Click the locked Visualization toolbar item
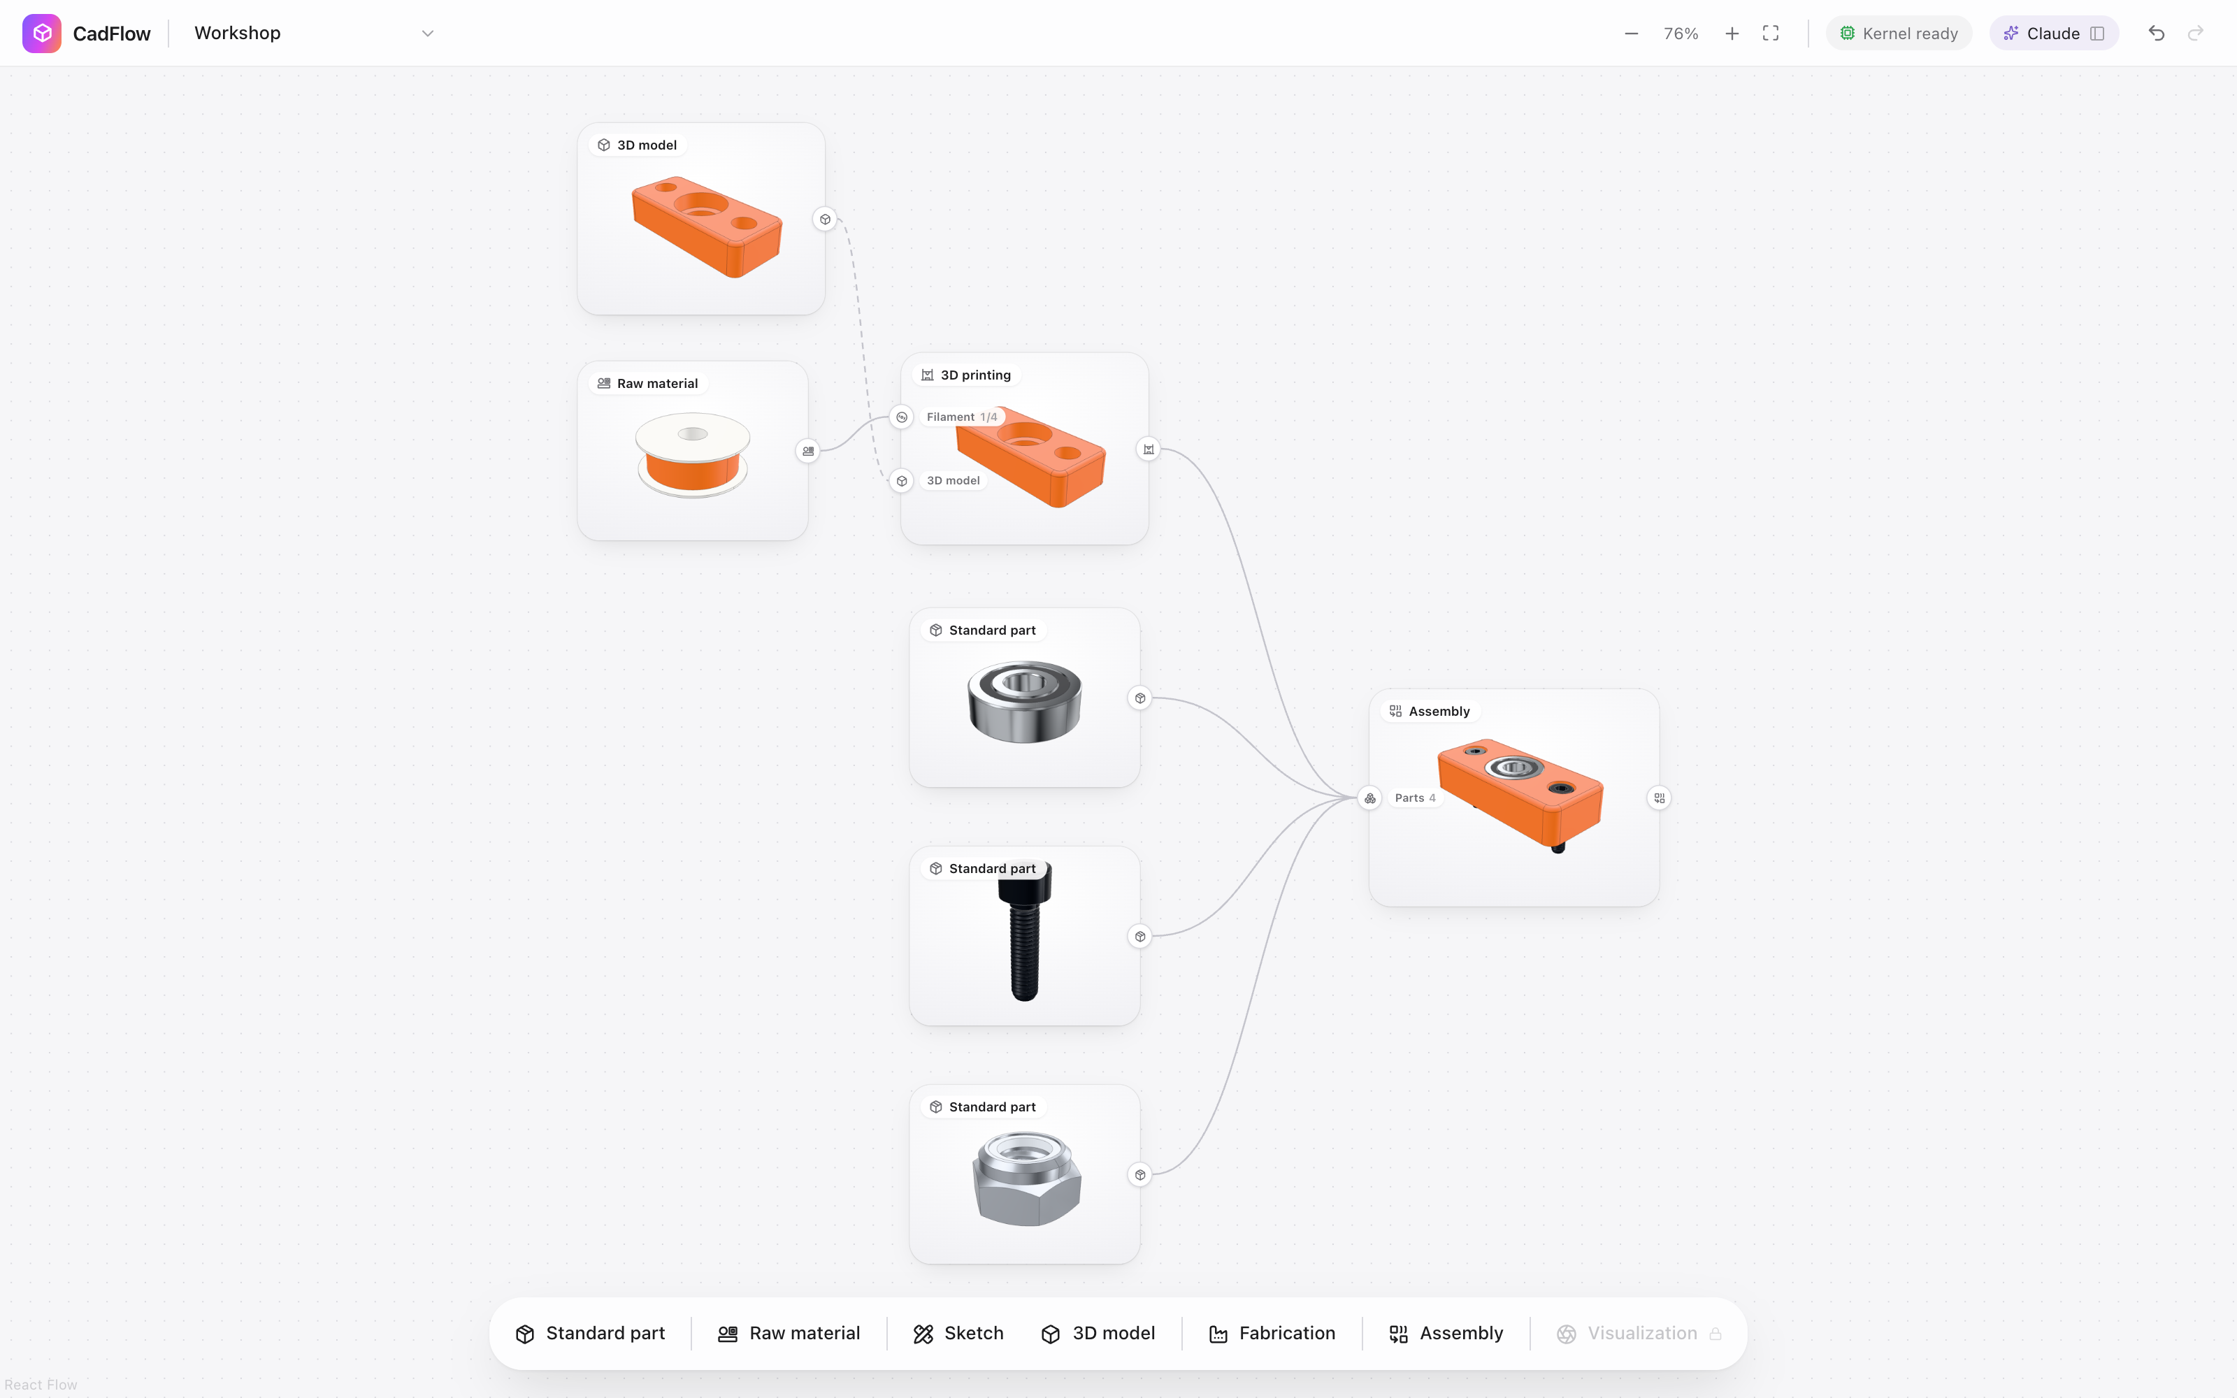The width and height of the screenshot is (2237, 1398). (1639, 1333)
